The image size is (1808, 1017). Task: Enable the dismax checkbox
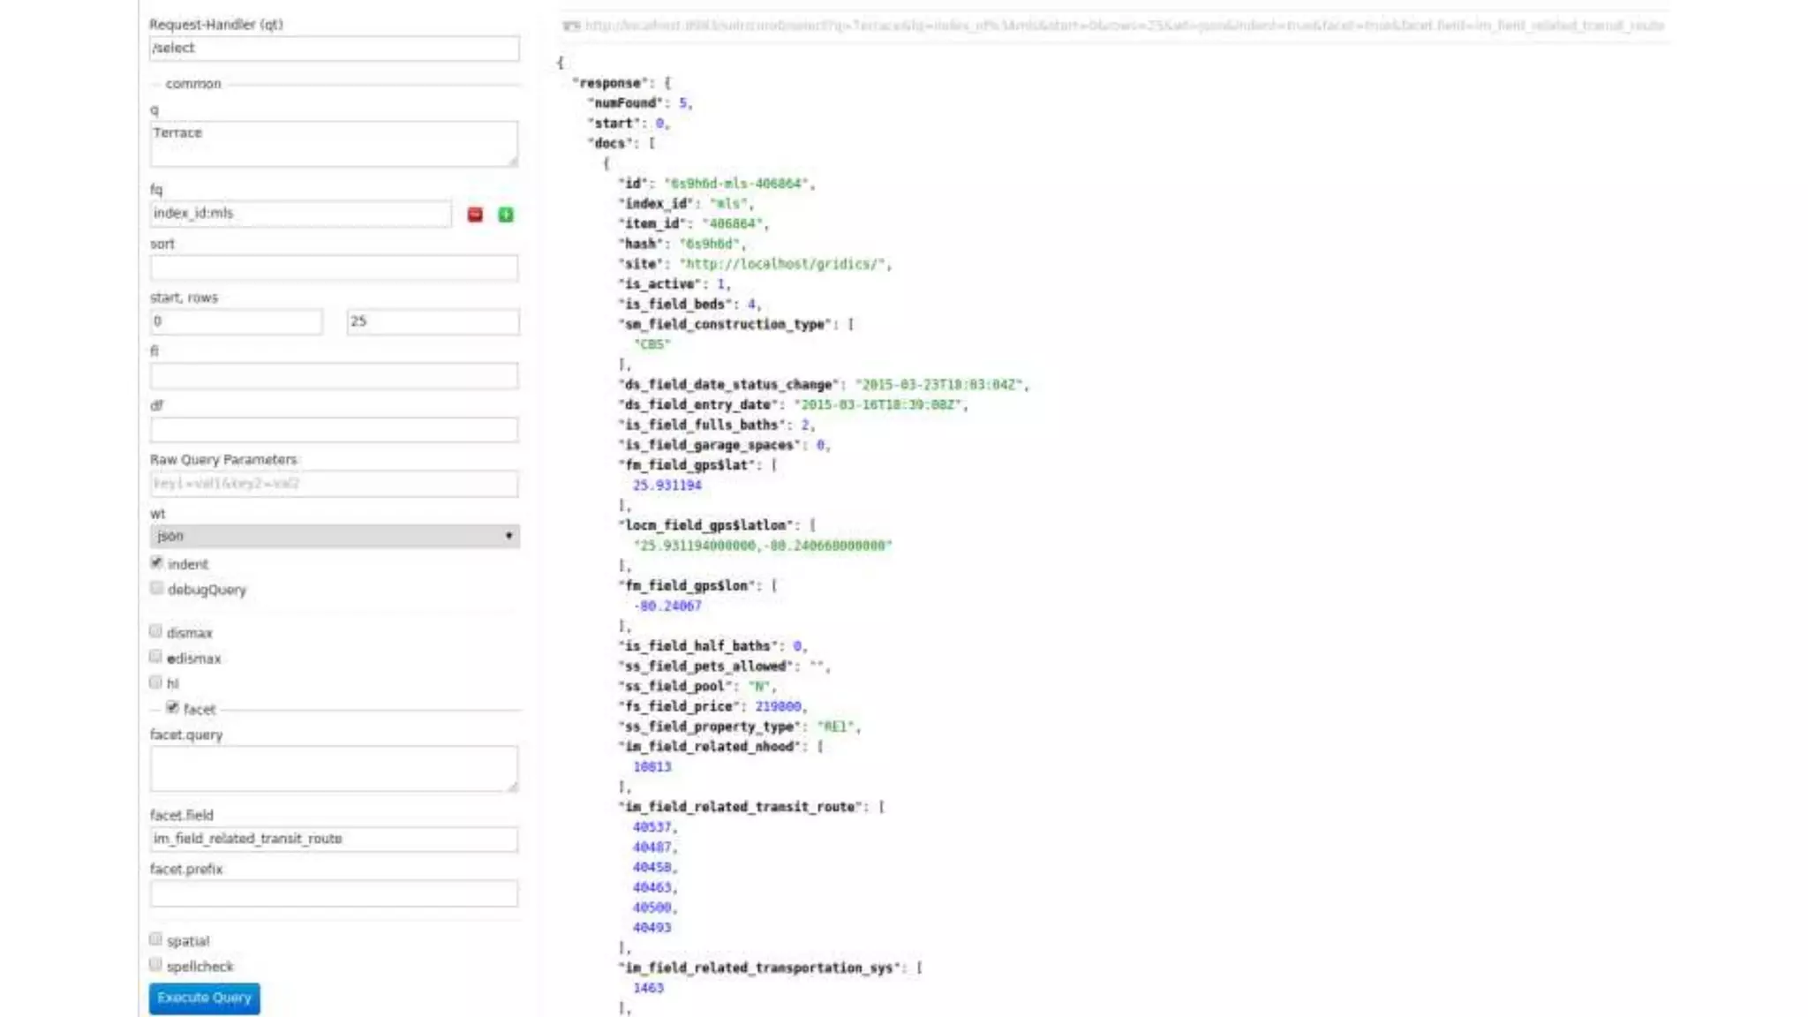point(156,631)
